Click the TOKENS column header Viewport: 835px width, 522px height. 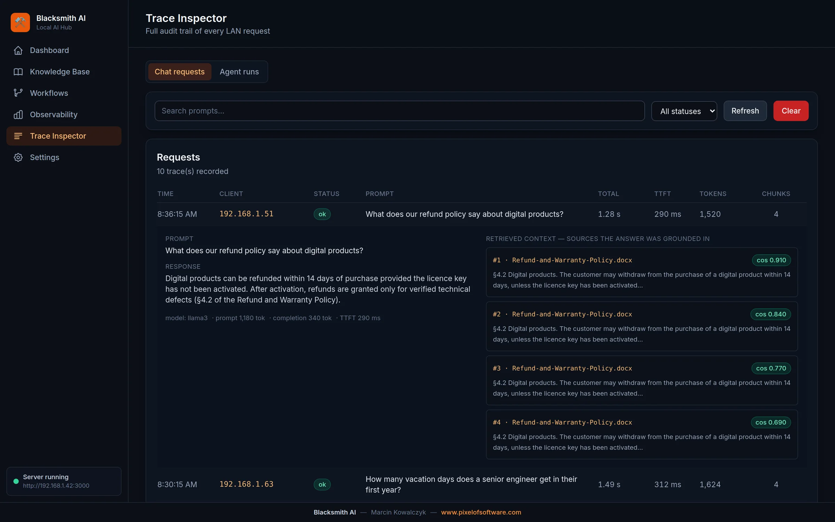click(713, 193)
